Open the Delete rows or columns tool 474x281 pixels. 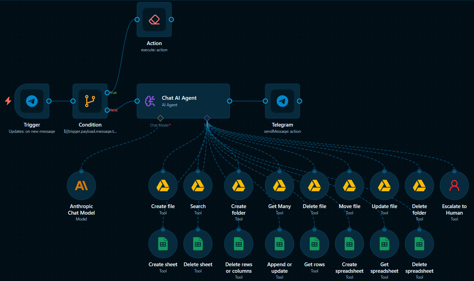coord(239,244)
